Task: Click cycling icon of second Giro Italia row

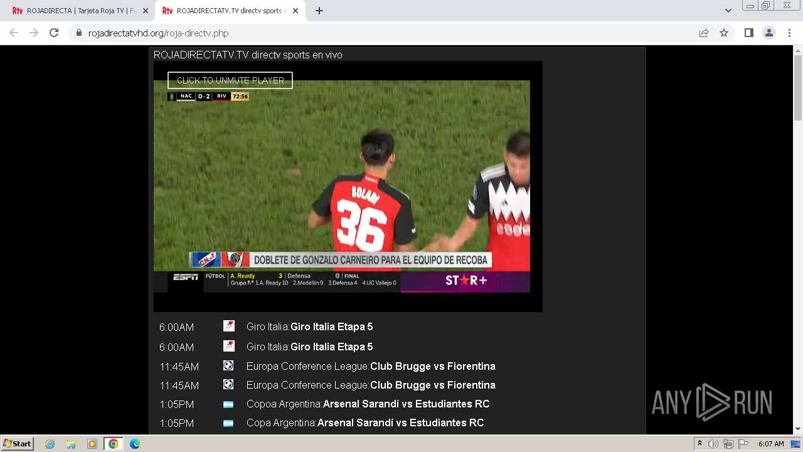Action: pyautogui.click(x=229, y=346)
